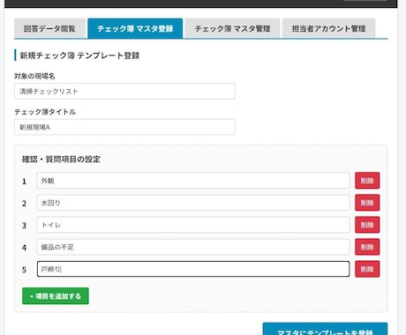Open the 回答データ閲覧 tab

pyautogui.click(x=49, y=28)
